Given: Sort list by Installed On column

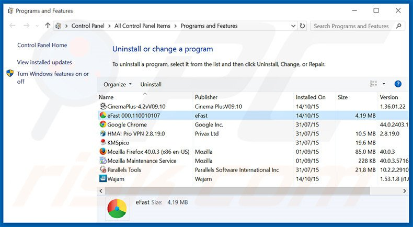Looking at the screenshot, I should [311, 97].
